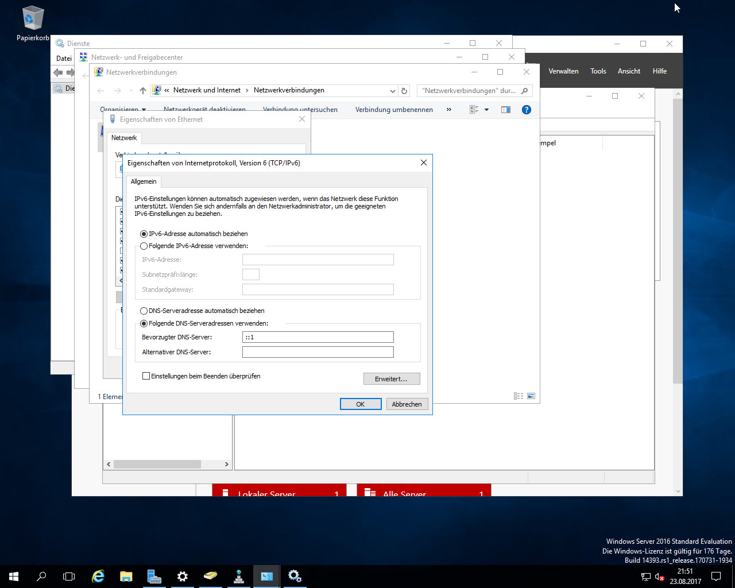Click the Erweitert... button
This screenshot has height=588, width=735.
[392, 379]
